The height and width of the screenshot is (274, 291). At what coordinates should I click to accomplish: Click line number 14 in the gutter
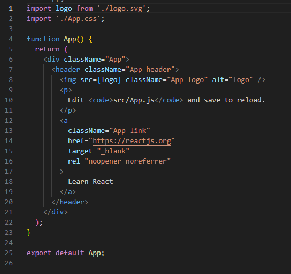pyautogui.click(x=9, y=141)
